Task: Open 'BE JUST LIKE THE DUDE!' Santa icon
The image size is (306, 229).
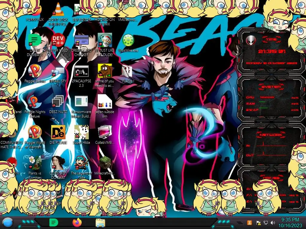Action: click(x=105, y=40)
